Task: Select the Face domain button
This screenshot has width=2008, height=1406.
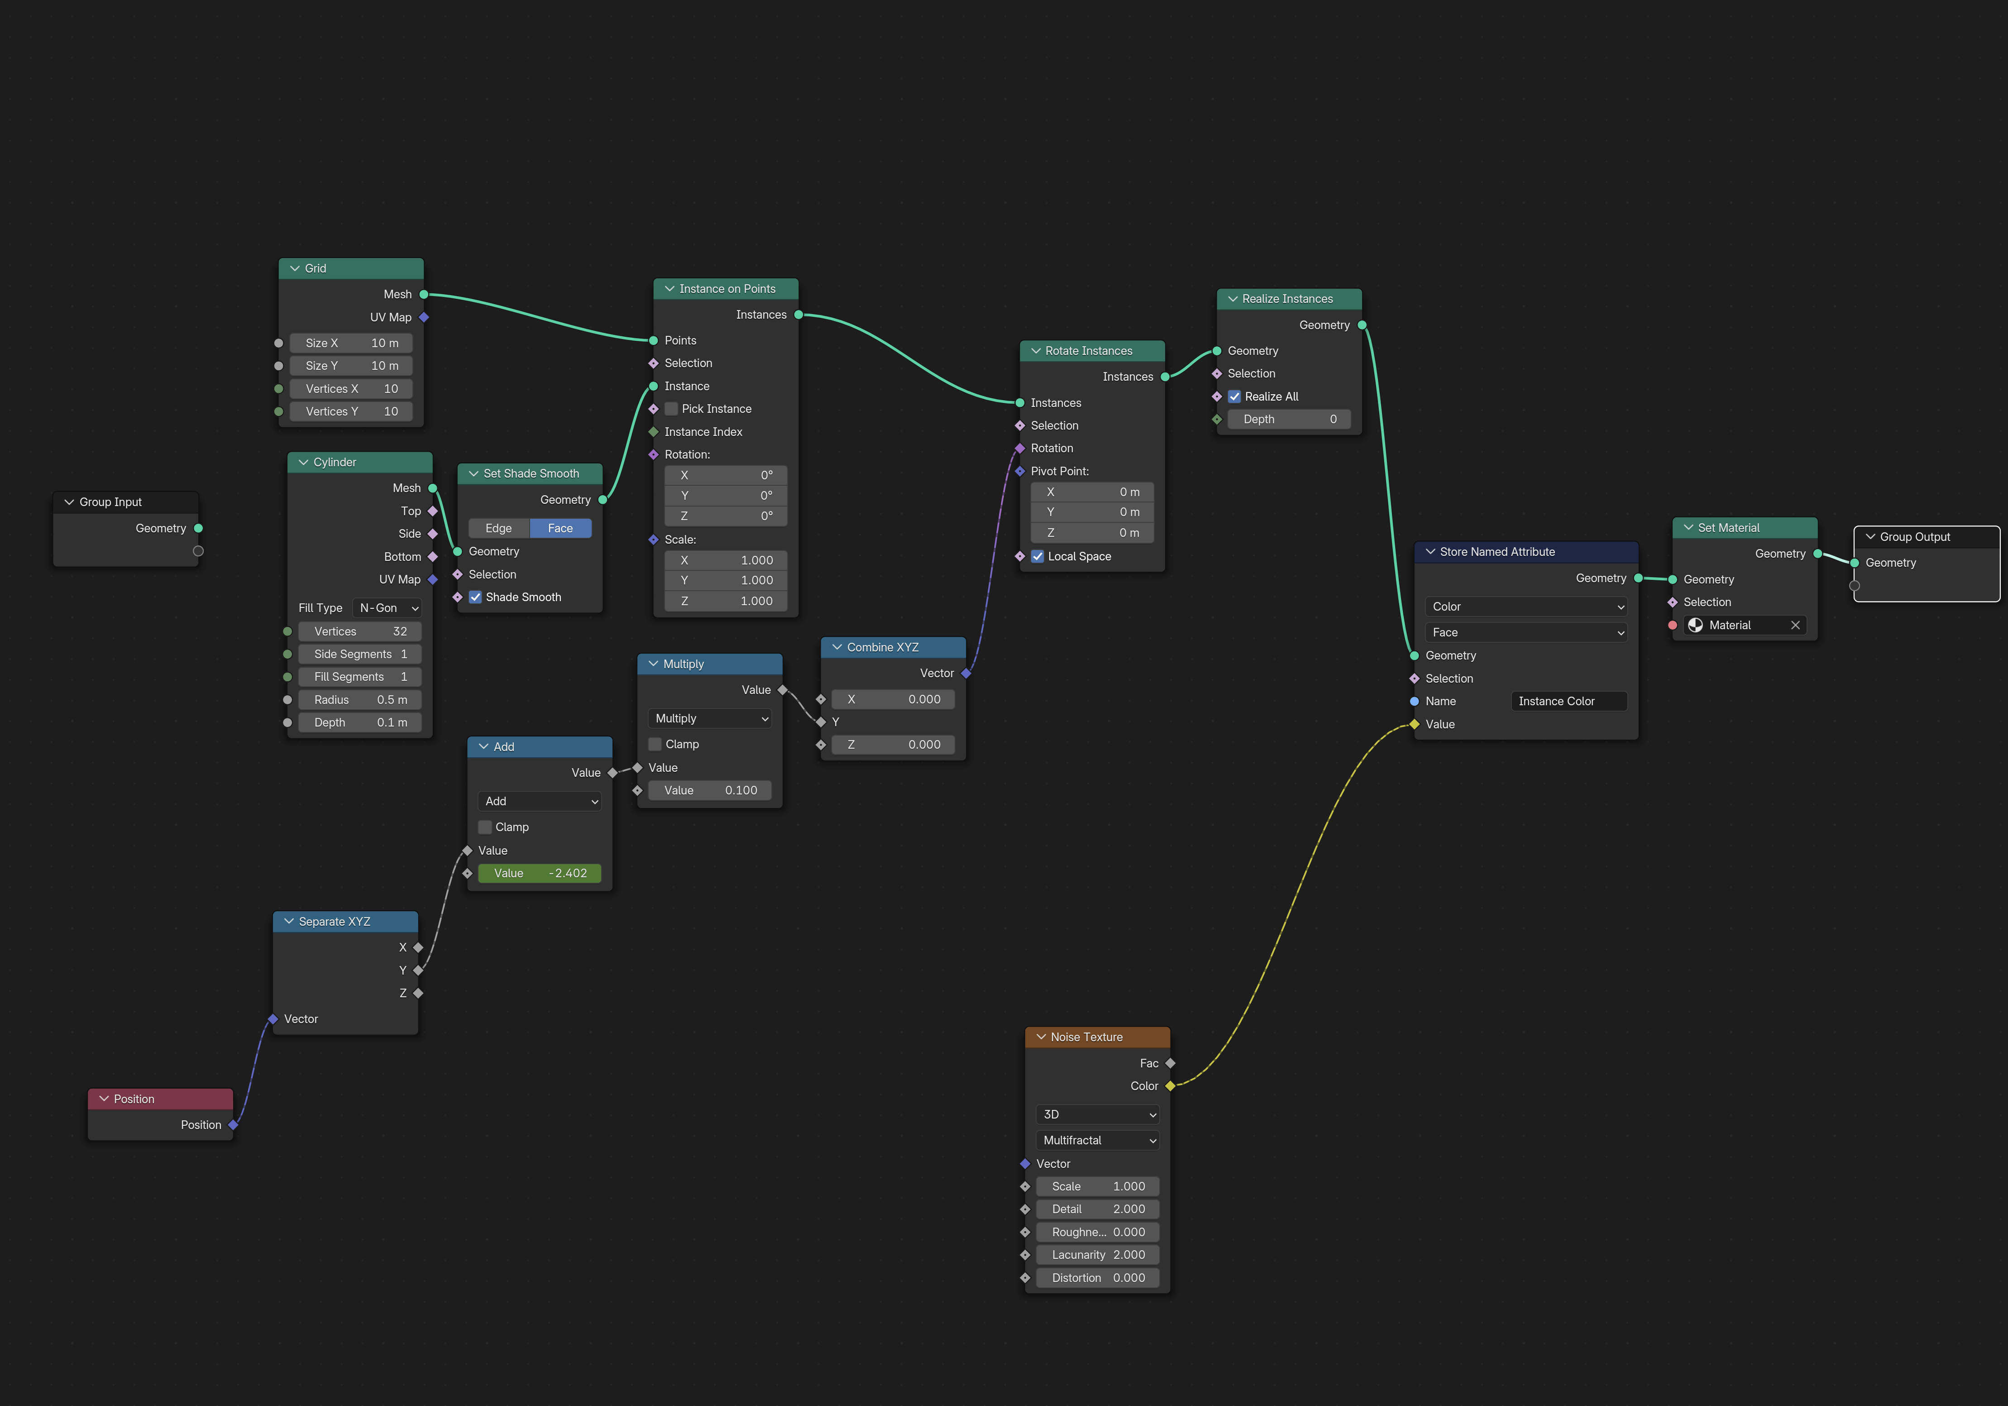Action: tap(560, 528)
